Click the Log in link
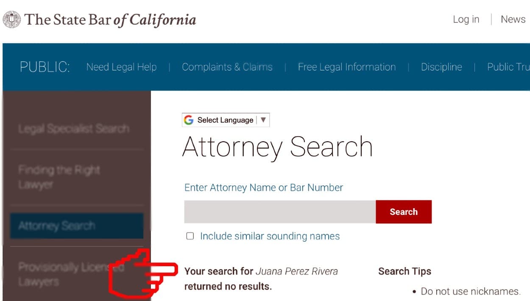Image resolution: width=530 pixels, height=301 pixels. coord(466,20)
